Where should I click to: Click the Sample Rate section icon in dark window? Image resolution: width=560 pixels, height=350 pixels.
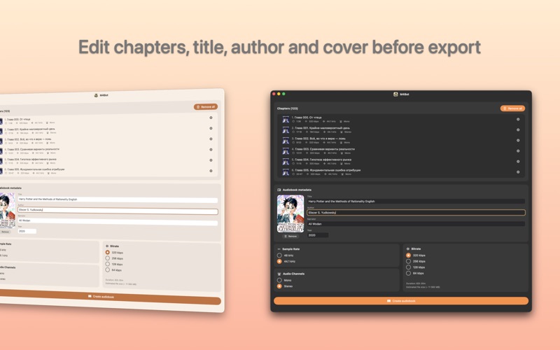[x=279, y=249]
